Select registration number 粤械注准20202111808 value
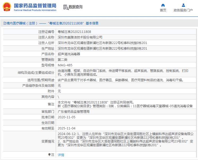The width and height of the screenshot is (198, 160). [74, 32]
